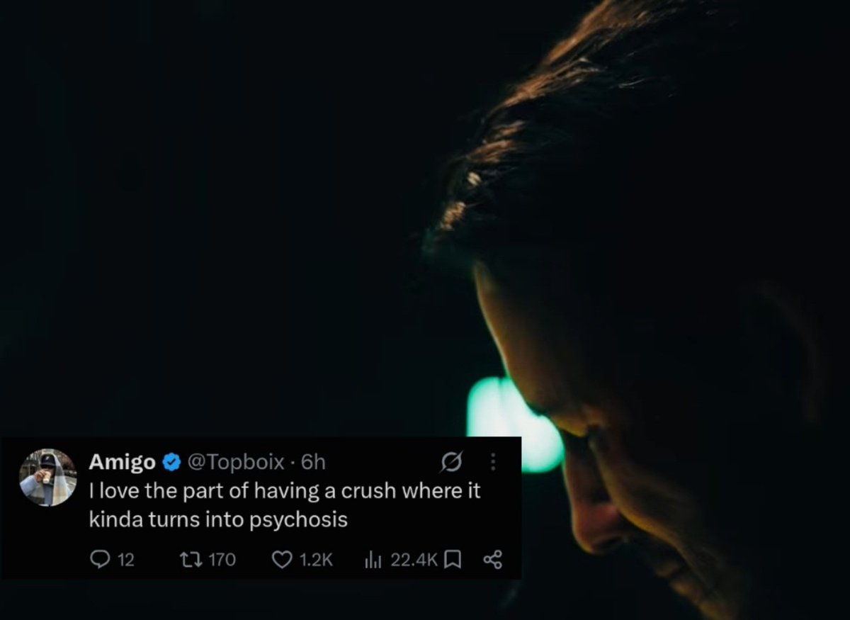Viewport: 850px width, 620px height.
Task: Click the display name Amigo
Action: (123, 463)
